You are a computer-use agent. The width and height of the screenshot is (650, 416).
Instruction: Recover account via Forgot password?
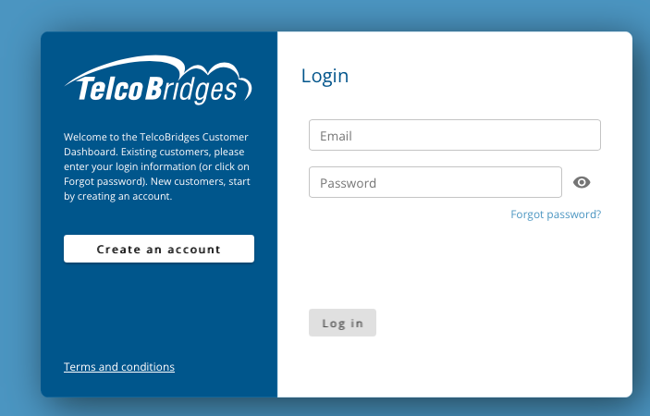[x=556, y=214]
